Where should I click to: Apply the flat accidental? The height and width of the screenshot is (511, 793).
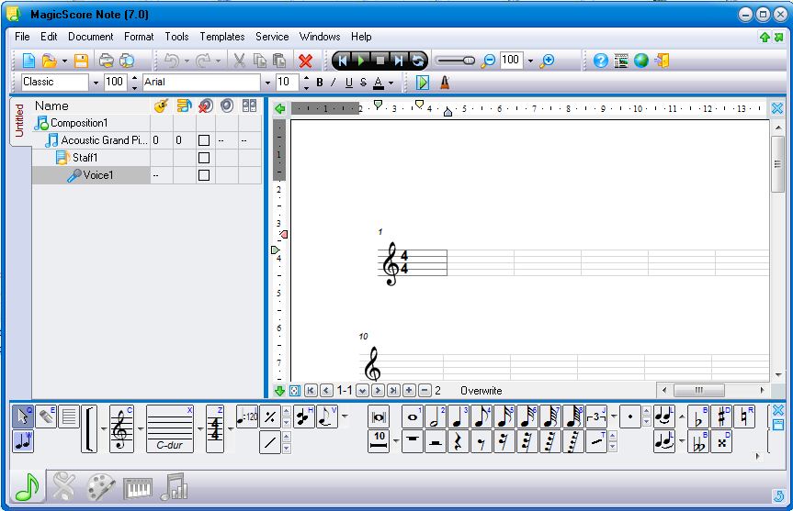pos(698,417)
